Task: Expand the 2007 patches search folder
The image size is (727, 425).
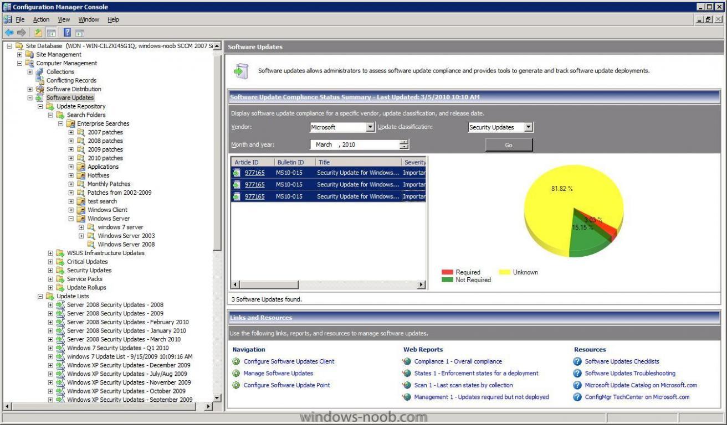Action: (x=71, y=132)
